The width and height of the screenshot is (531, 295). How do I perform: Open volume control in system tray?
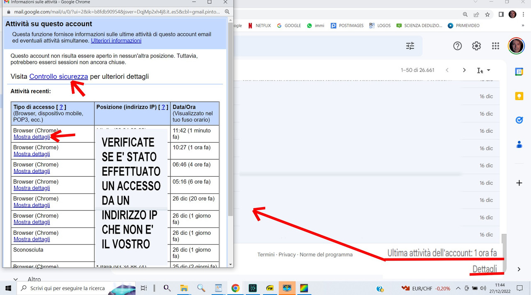482,288
